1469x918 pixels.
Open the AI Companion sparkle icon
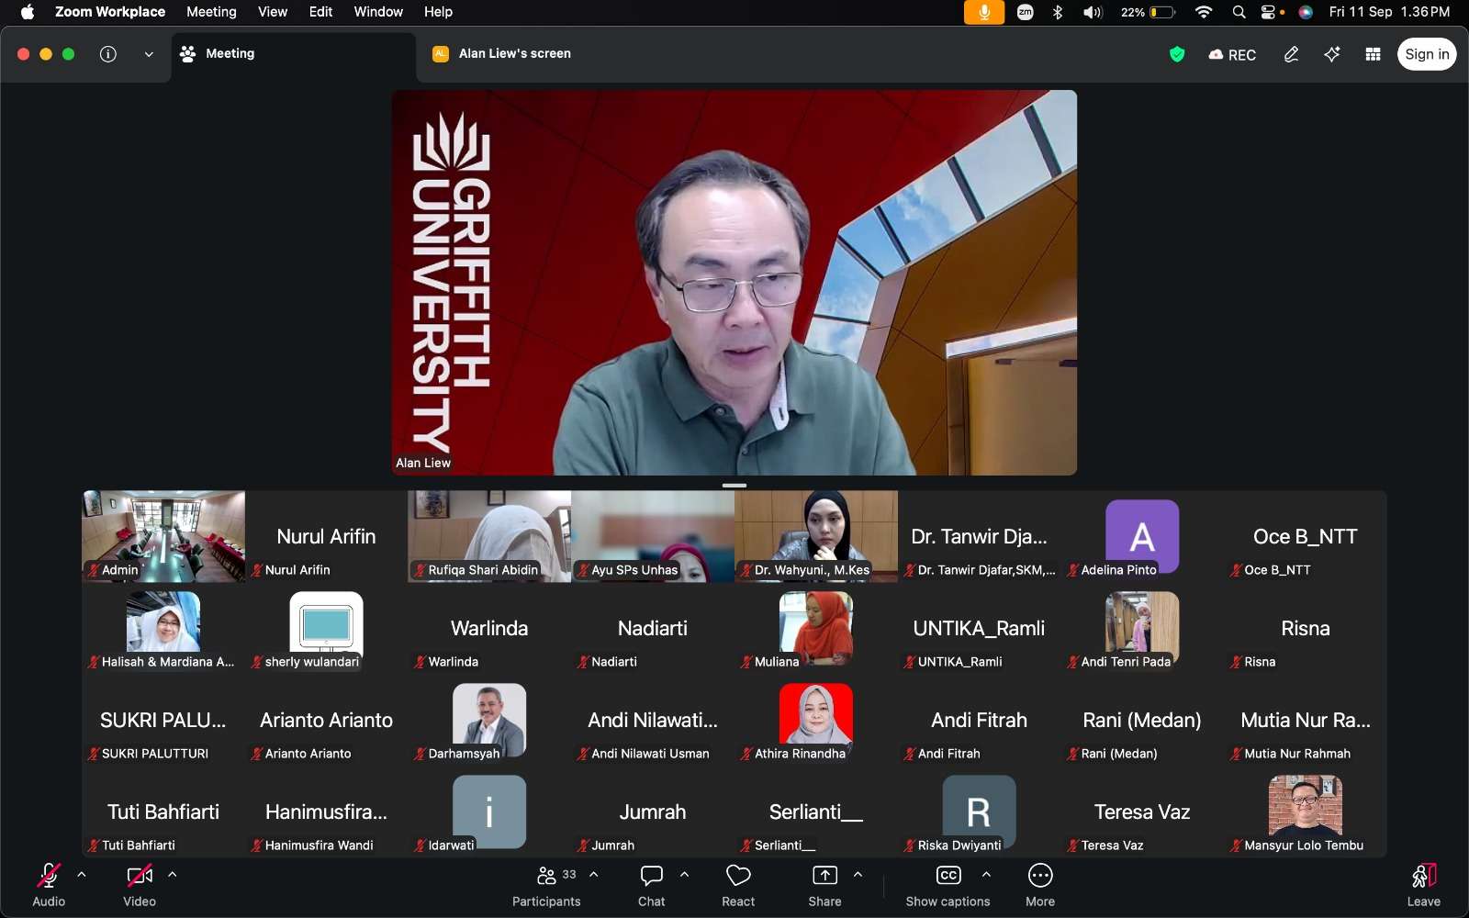click(x=1332, y=54)
